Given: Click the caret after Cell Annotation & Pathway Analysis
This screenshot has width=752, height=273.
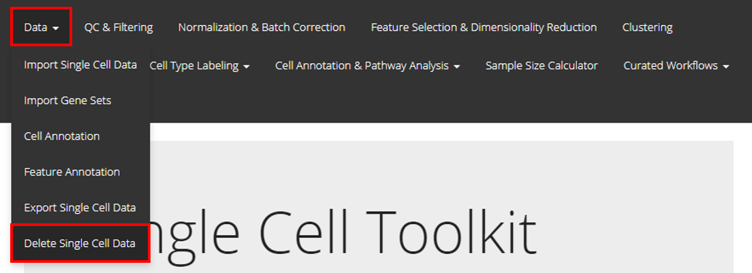Looking at the screenshot, I should [456, 67].
